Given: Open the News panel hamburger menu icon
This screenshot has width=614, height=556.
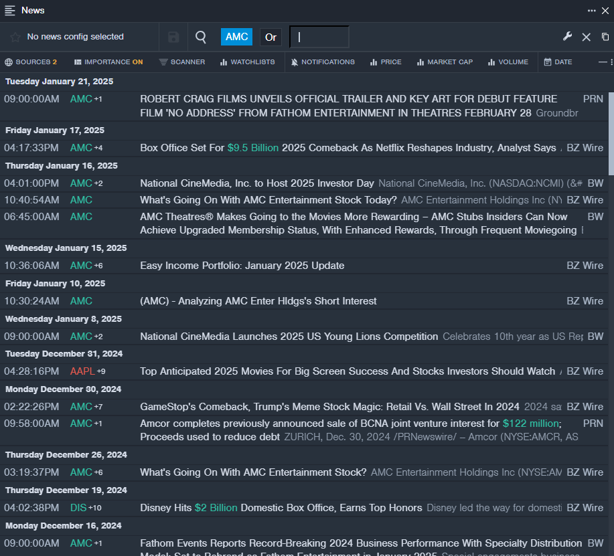Looking at the screenshot, I should [10, 10].
